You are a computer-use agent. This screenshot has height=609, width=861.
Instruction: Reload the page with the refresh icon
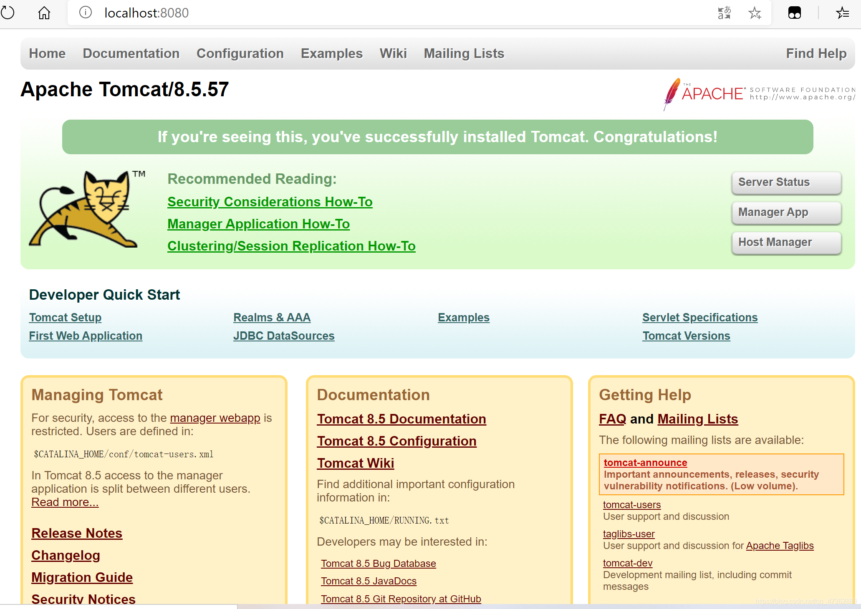pos(8,13)
